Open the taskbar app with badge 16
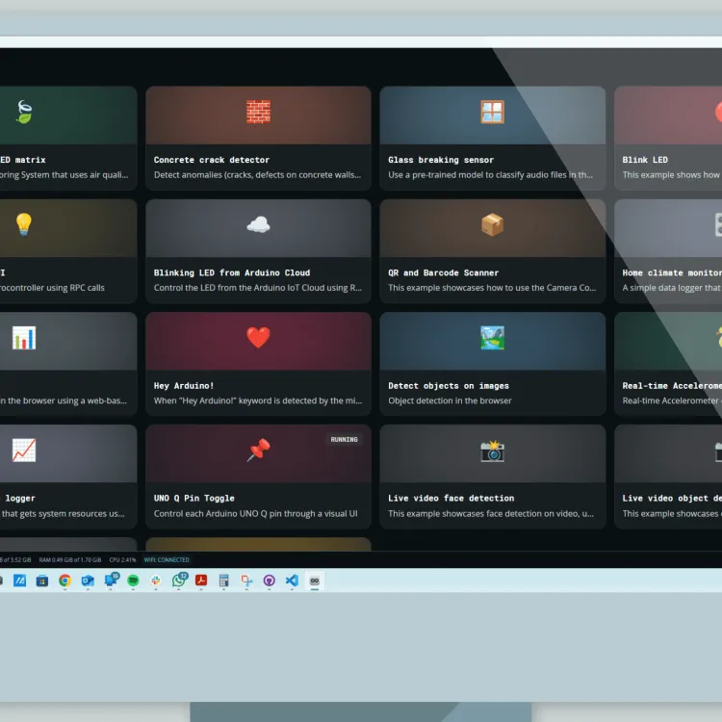This screenshot has width=722, height=722. (111, 580)
